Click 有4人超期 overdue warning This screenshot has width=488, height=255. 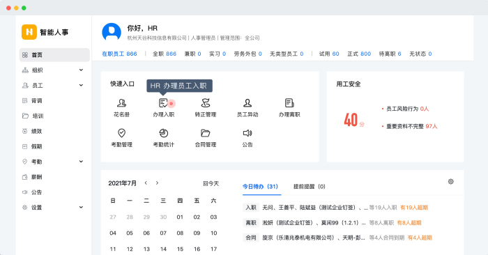[x=420, y=238]
